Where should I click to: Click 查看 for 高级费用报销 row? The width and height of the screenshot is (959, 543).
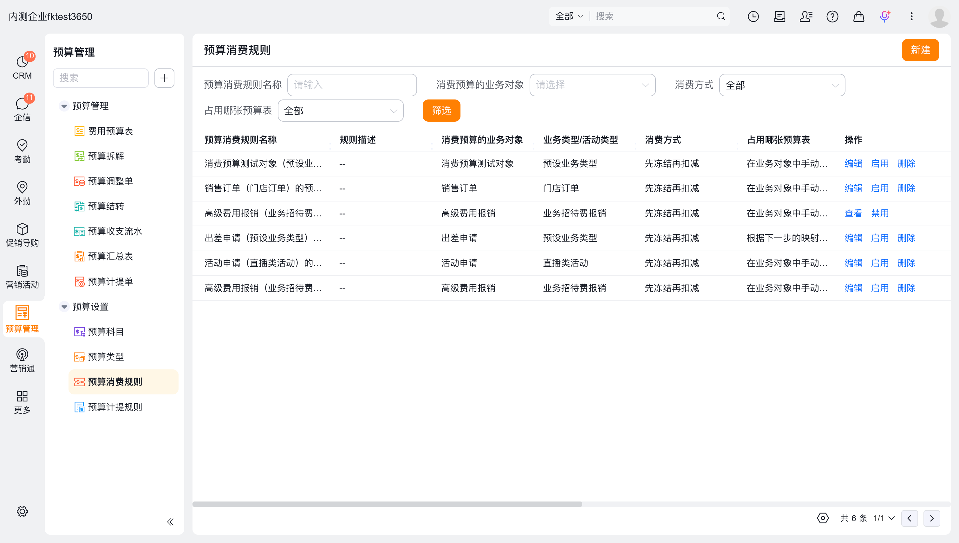pos(853,213)
